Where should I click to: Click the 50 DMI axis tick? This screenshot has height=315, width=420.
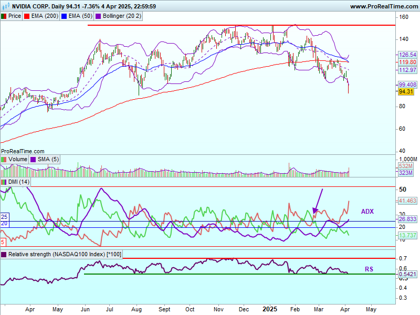click(x=403, y=190)
